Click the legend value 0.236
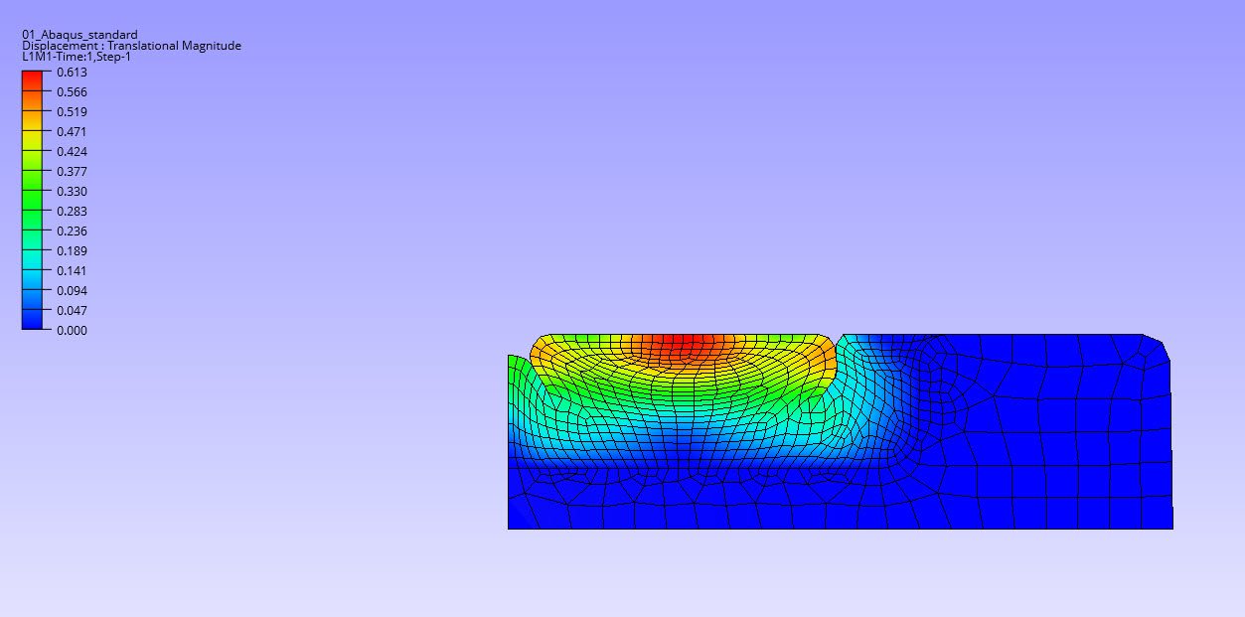 [72, 231]
